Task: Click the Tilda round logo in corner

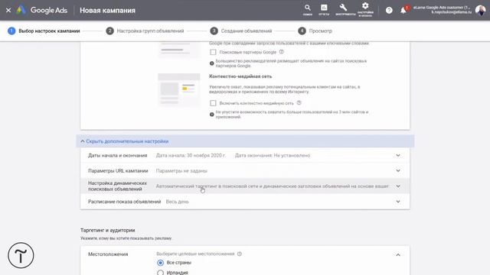Action: pos(21,255)
